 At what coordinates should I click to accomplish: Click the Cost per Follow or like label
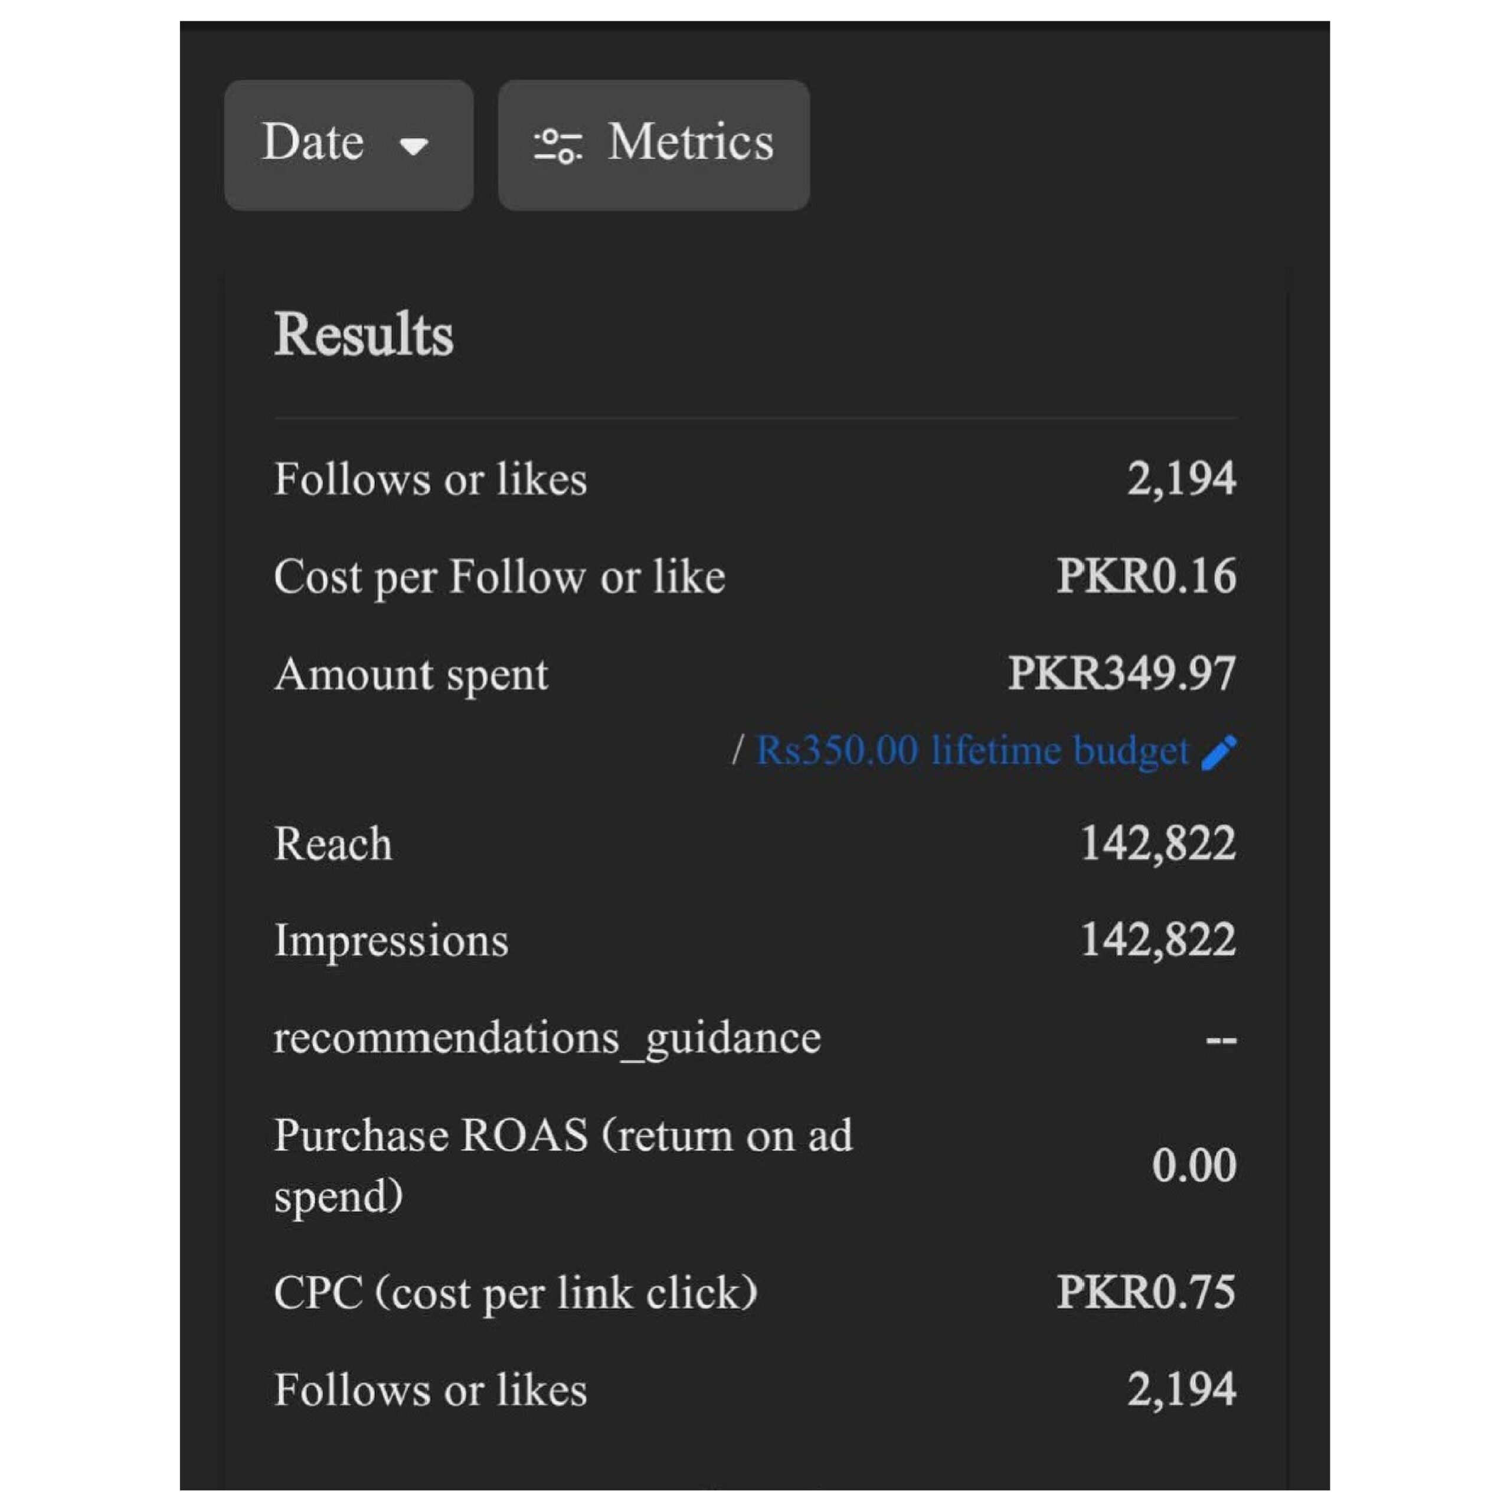pos(499,577)
